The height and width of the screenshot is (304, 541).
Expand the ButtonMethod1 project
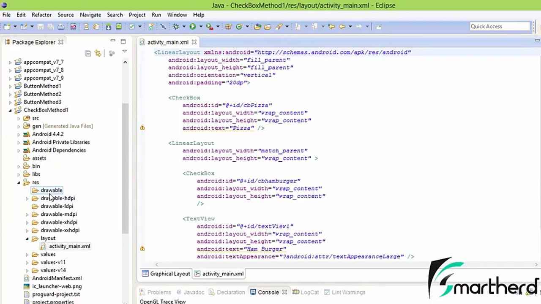(10, 86)
